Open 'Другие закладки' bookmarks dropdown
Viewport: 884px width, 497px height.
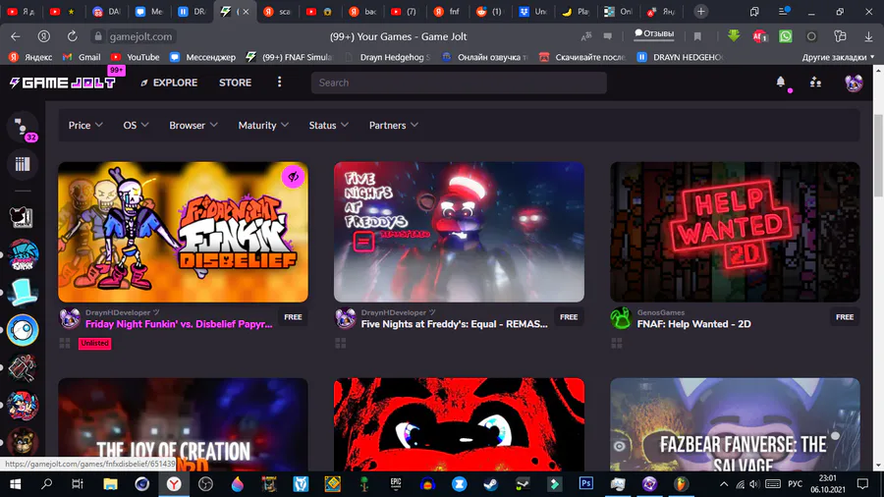click(x=838, y=57)
